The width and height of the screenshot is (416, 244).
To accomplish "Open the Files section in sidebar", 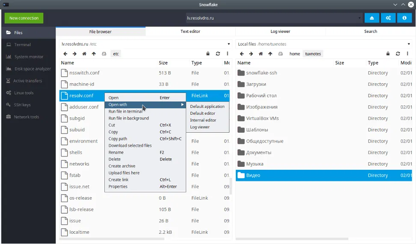I will click(28, 32).
